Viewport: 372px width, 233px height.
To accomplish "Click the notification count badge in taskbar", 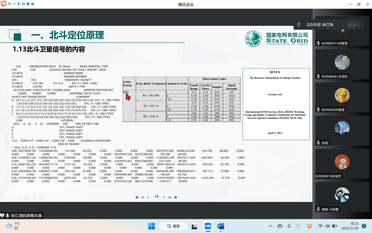I will tap(364, 226).
